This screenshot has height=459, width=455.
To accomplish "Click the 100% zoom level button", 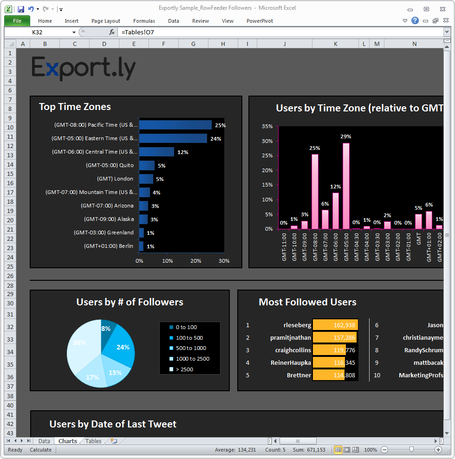I will click(370, 450).
